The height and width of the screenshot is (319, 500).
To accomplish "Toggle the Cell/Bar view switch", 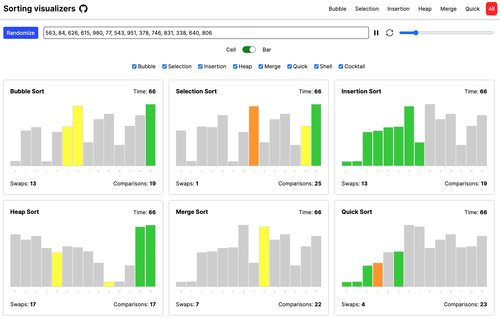I will tap(249, 50).
